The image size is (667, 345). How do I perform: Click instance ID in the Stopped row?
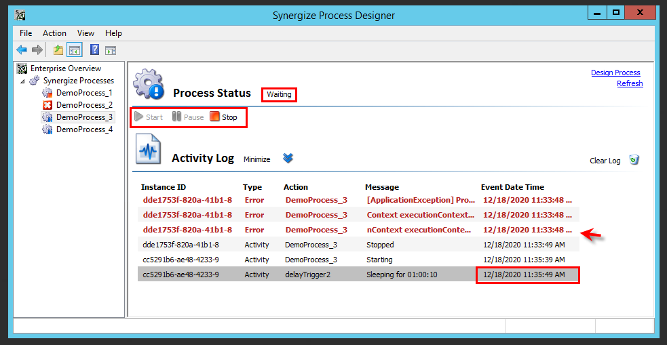[x=180, y=245]
